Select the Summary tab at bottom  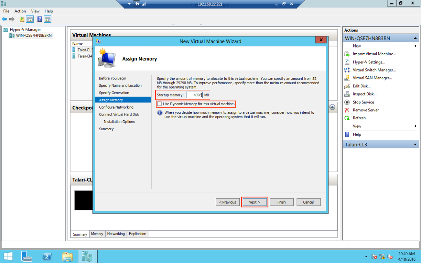pyautogui.click(x=80, y=234)
